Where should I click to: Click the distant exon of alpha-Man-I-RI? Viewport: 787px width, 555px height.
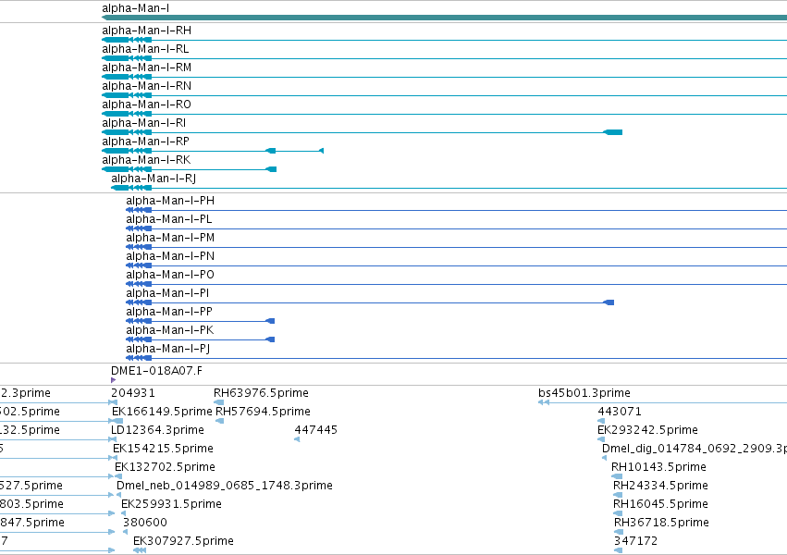pos(613,132)
